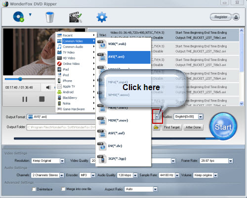Image resolution: width=247 pixels, height=198 pixels.
Task: Select Common Audio category
Action: point(76,47)
